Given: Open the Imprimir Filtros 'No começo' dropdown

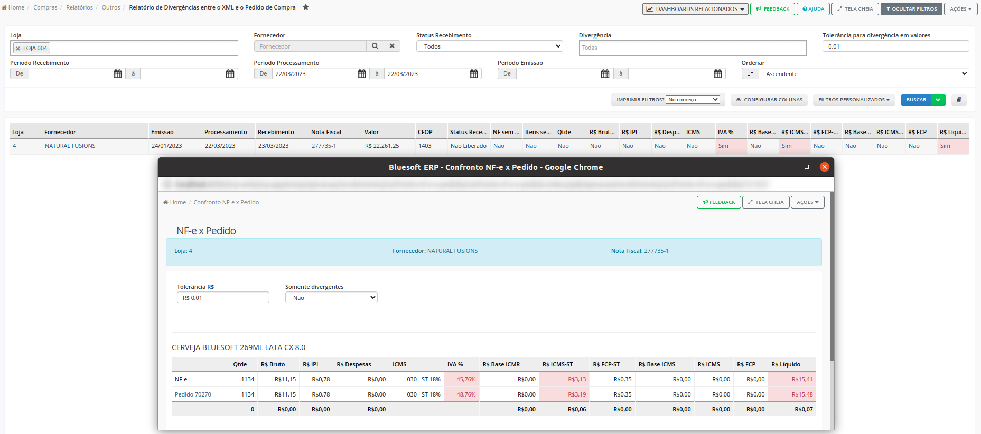Looking at the screenshot, I should 693,100.
